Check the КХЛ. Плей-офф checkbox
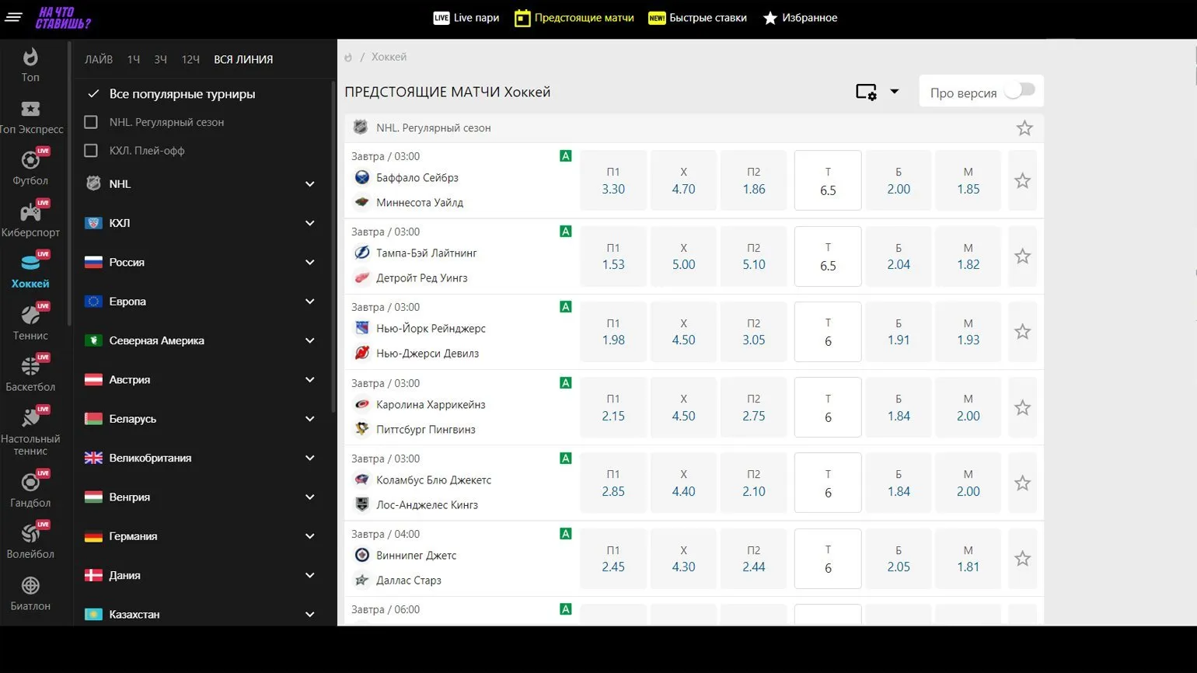This screenshot has height=673, width=1197. (91, 151)
